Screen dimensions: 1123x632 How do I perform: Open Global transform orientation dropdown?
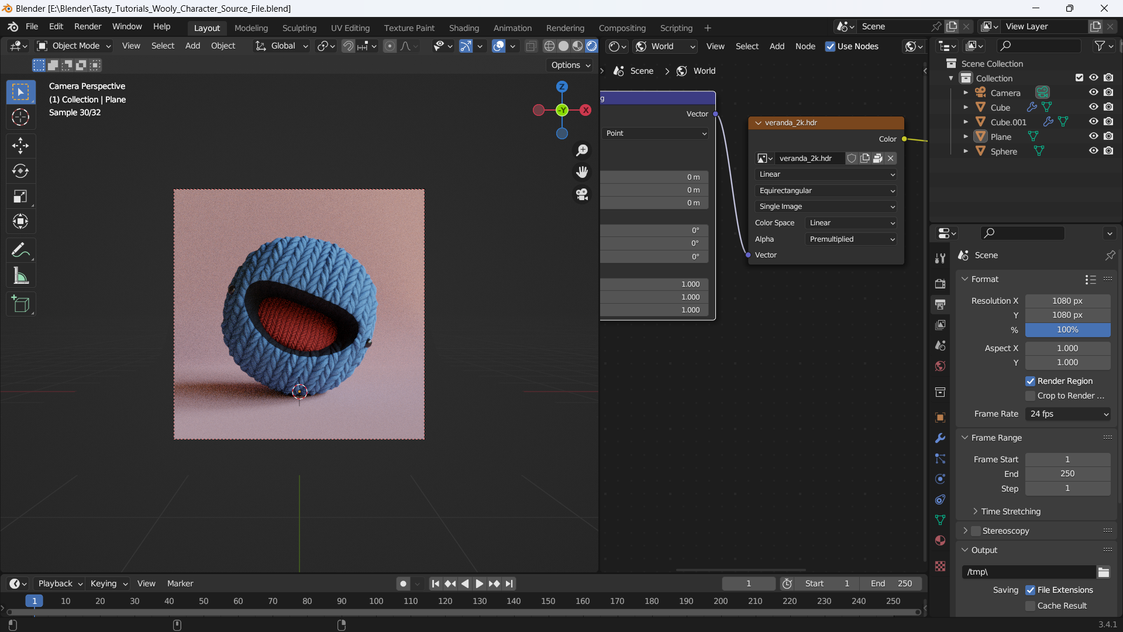pyautogui.click(x=282, y=46)
